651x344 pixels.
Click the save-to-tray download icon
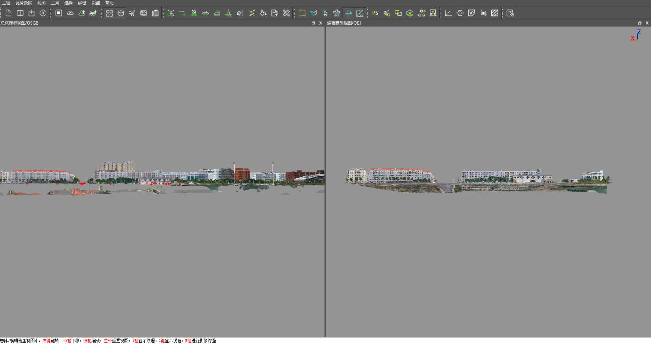(32, 13)
